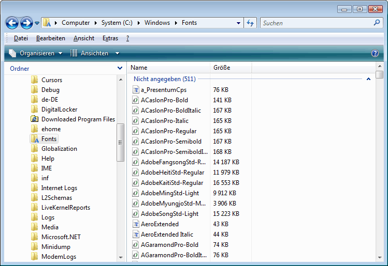Click the magnifier search icon
388x266 pixels.
click(377, 23)
